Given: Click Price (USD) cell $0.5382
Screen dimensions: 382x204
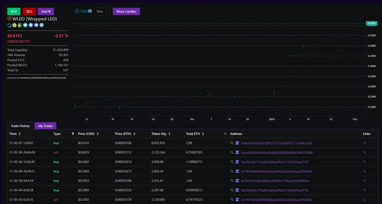Looking at the screenshot, I should click(x=84, y=200).
